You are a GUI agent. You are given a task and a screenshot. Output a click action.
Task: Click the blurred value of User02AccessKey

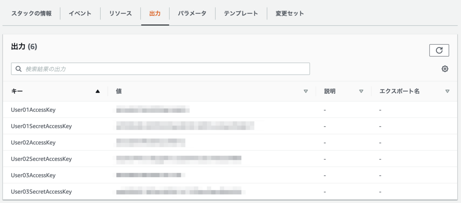[x=151, y=142]
